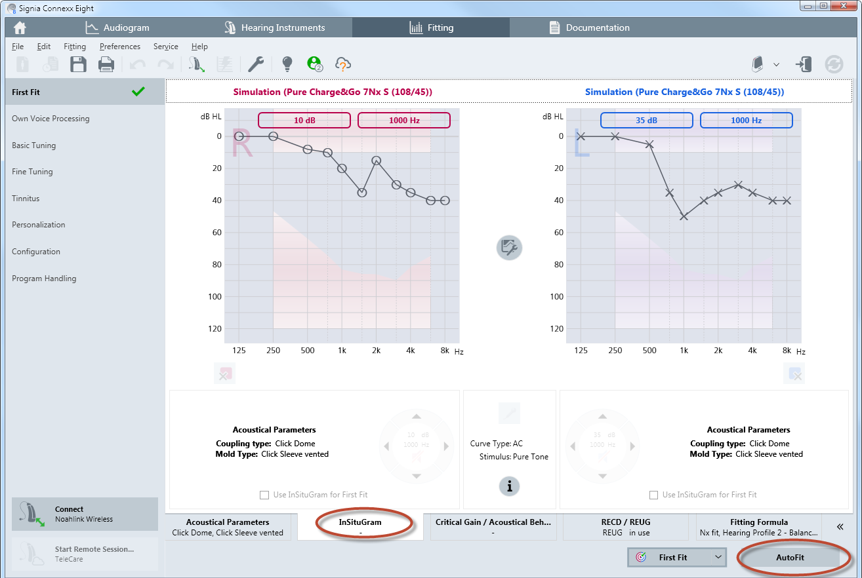The image size is (862, 578).
Task: Click the left ear navigation wheel right arrow
Action: tap(633, 446)
